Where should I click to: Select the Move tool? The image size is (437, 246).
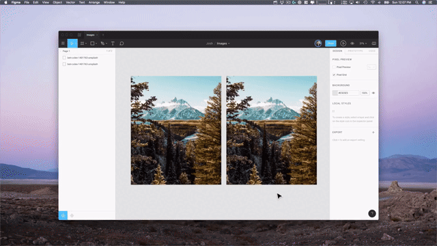(72, 44)
